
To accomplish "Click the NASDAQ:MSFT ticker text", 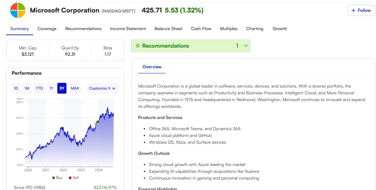I will [x=118, y=11].
